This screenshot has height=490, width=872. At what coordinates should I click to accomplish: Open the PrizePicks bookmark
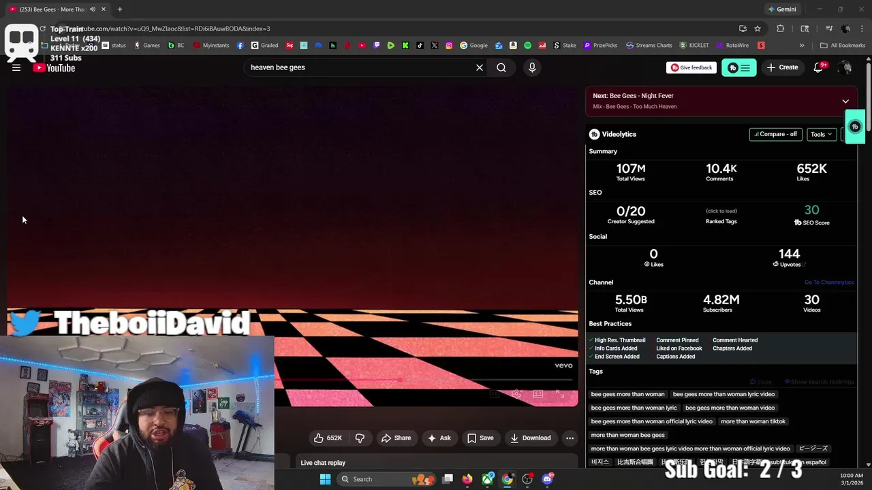(600, 46)
